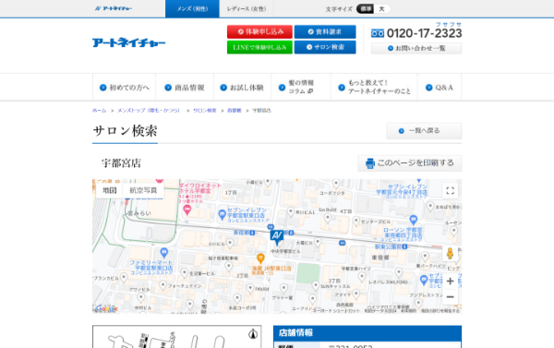Click ファミリーマート 宇都宮駅東口店 map pin

point(163,253)
